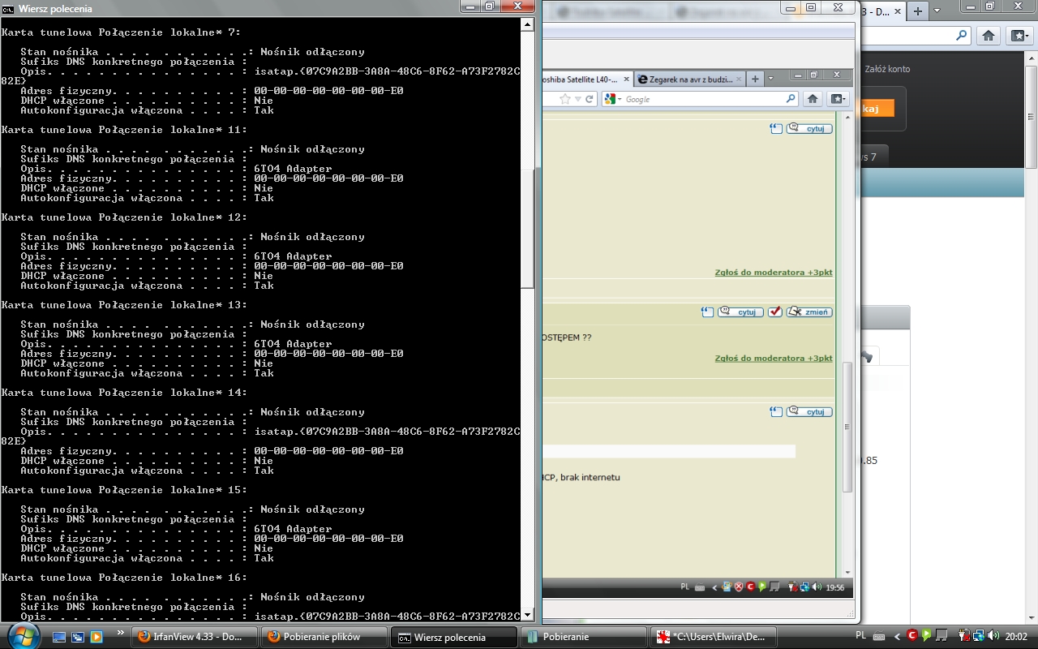Launch the media player from quick launch
The image size is (1038, 649).
click(x=96, y=637)
